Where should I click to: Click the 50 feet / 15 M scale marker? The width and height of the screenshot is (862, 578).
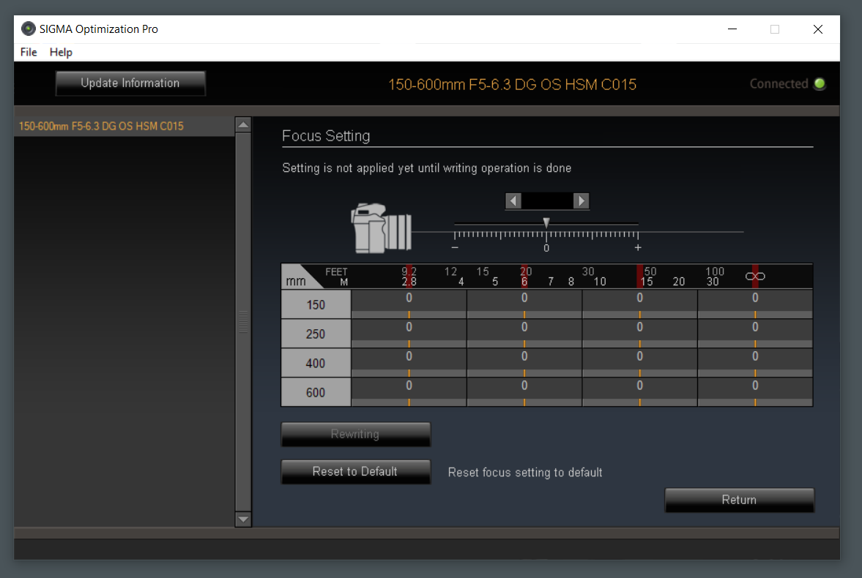(647, 277)
